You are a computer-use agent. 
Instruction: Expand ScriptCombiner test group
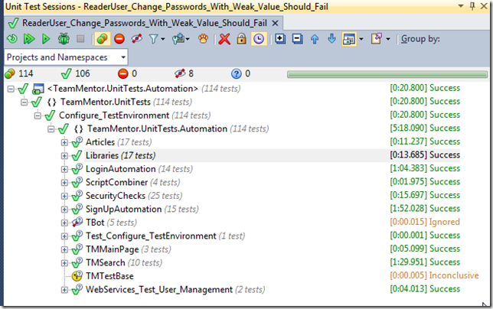64,183
